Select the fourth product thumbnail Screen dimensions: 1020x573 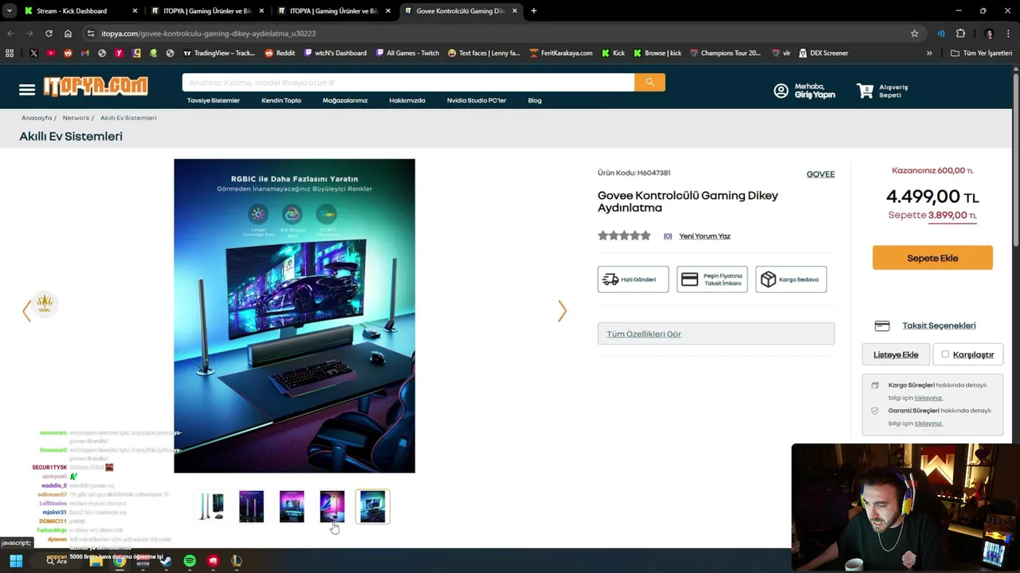point(331,507)
